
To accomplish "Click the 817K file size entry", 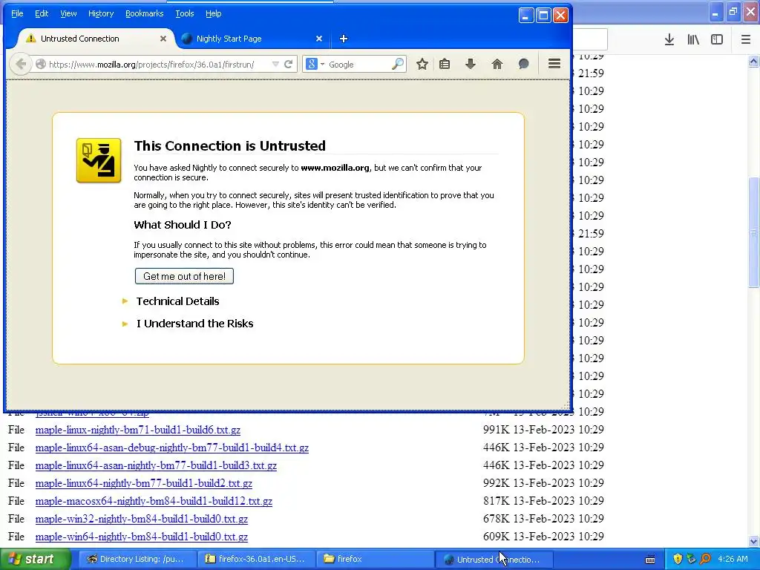I will coord(496,501).
